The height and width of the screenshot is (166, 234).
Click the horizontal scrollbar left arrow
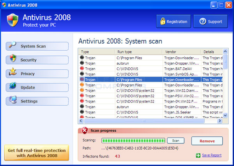coord(81,121)
